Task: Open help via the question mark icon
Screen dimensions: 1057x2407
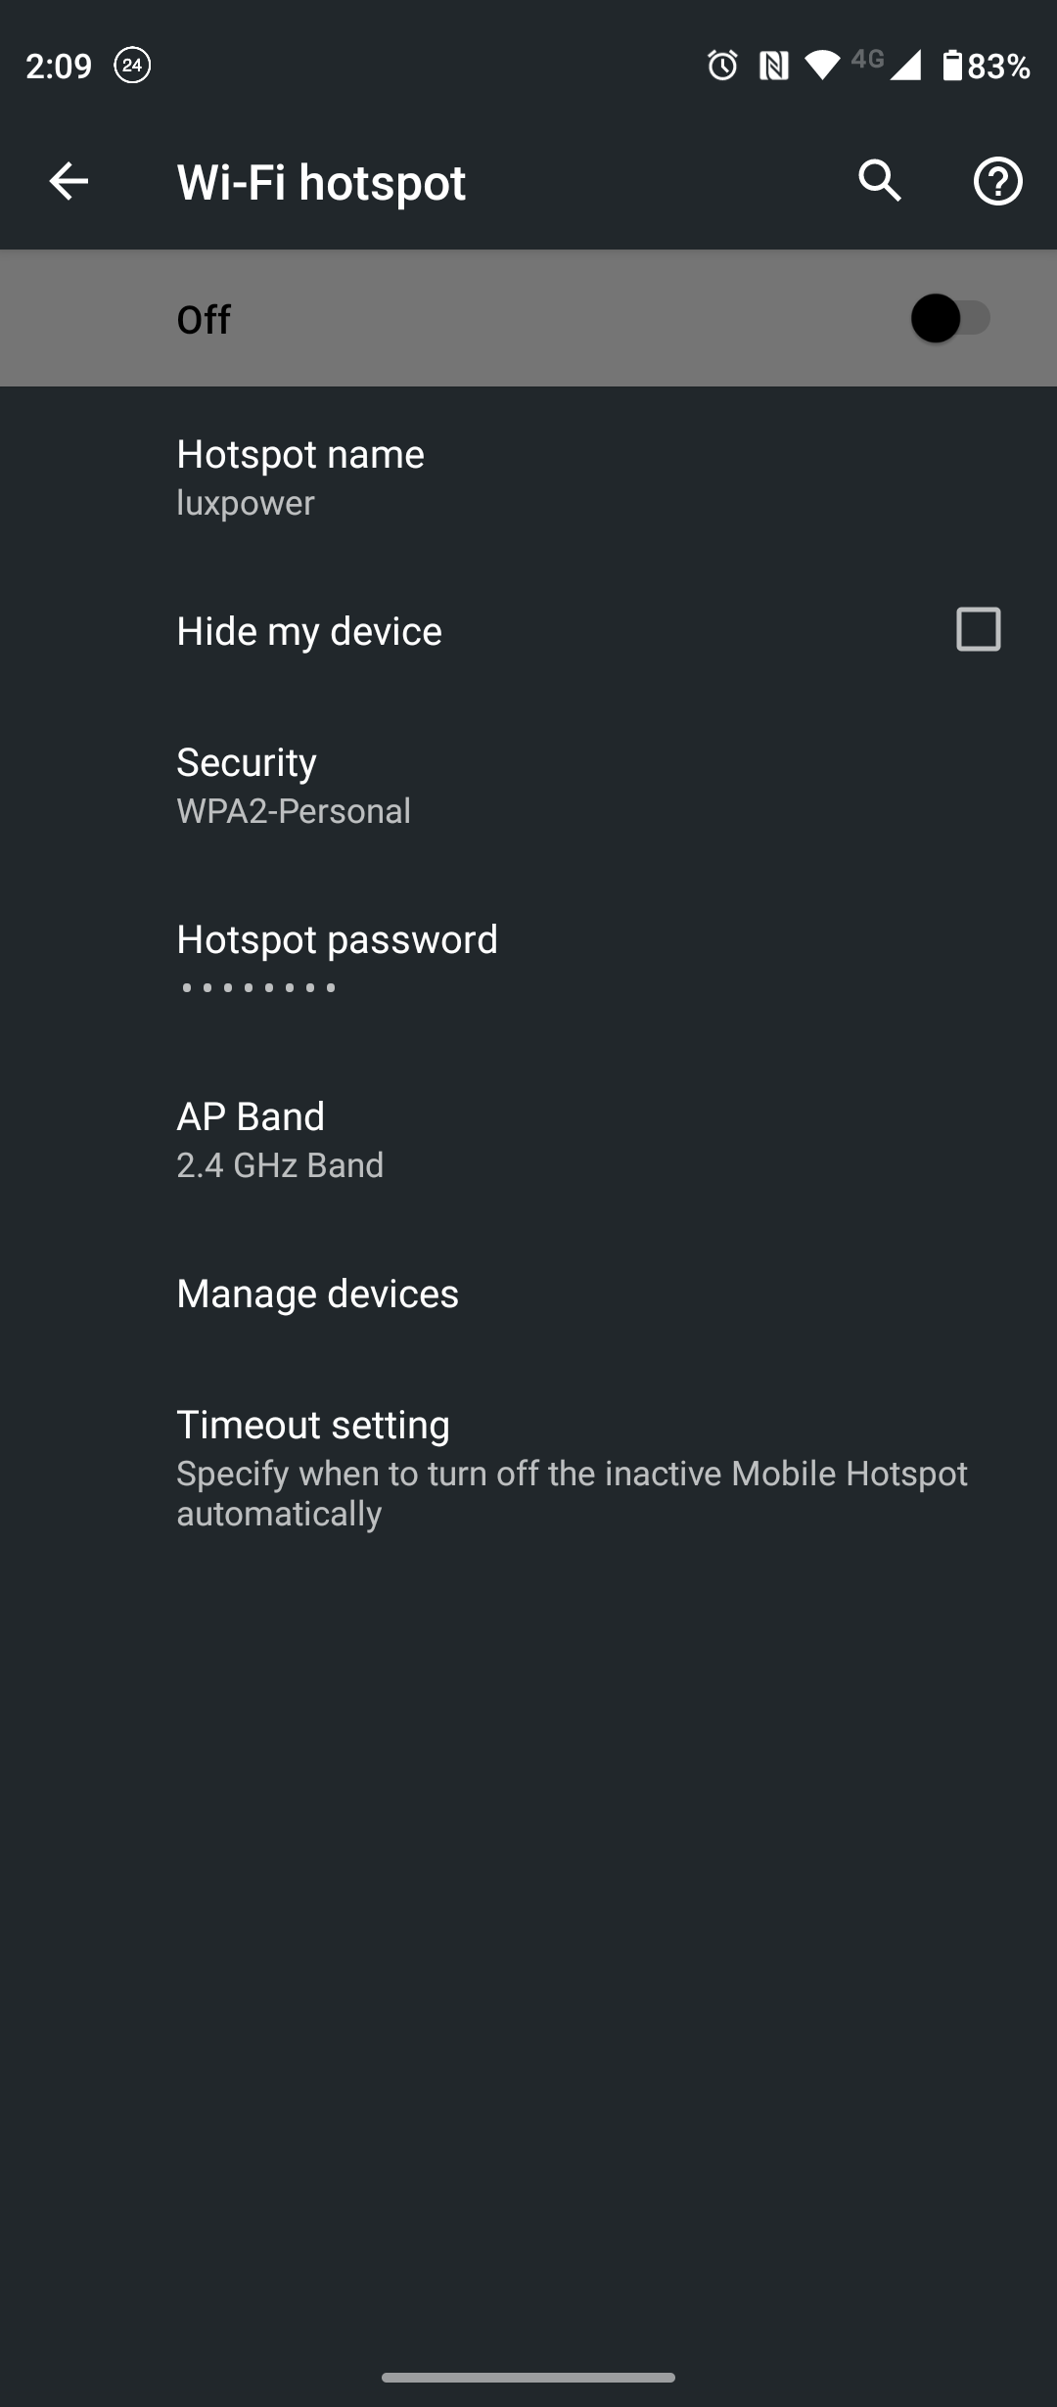Action: [x=997, y=181]
